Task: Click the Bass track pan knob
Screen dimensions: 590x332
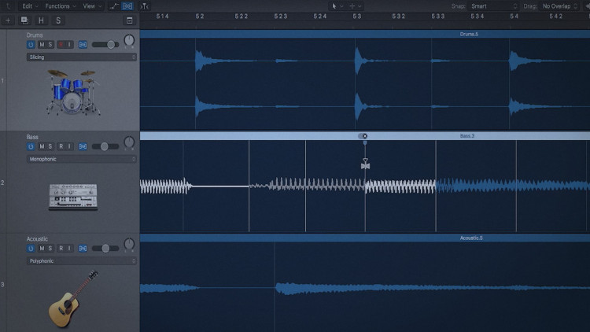Action: (x=129, y=142)
